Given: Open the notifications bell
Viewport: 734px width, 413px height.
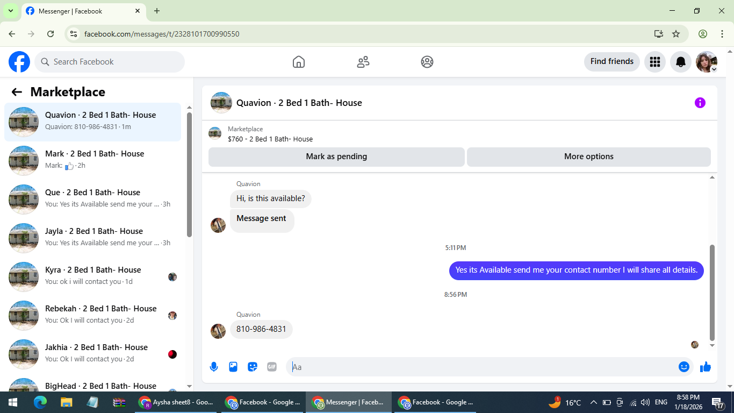Looking at the screenshot, I should (x=681, y=62).
